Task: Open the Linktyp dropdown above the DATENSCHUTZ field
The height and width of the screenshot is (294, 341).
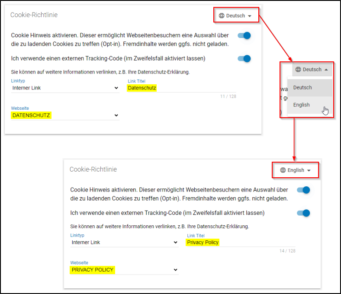Action: [65, 88]
